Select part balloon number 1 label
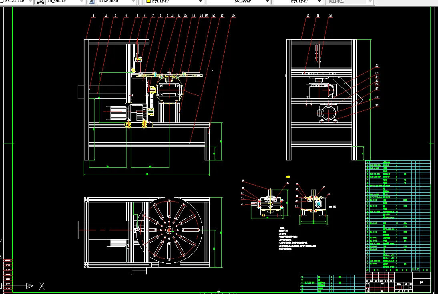Image resolution: width=438 pixels, height=294 pixels. click(x=93, y=16)
